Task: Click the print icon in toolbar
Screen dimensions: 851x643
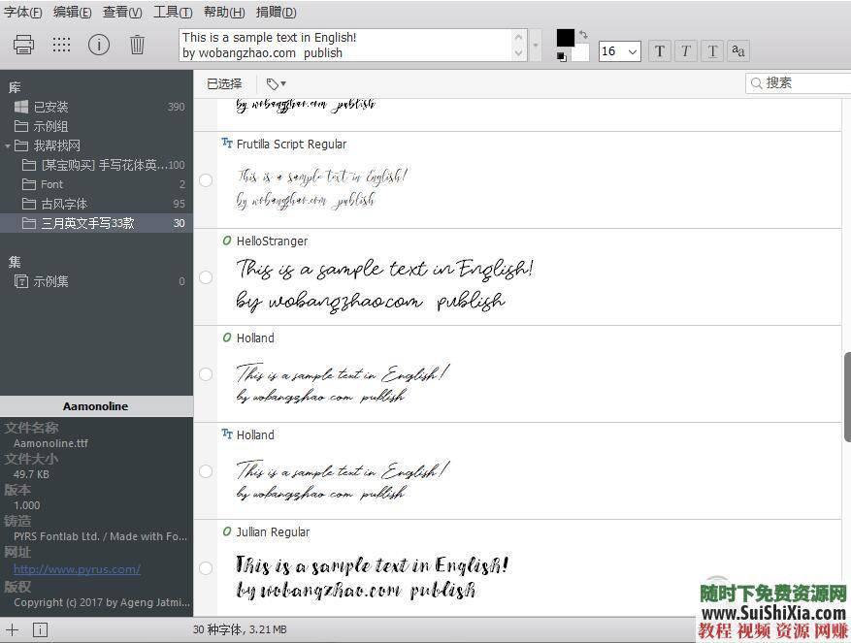Action: (x=23, y=45)
